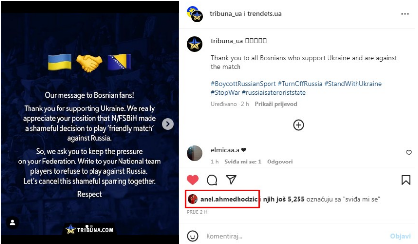
Task: Go to next carousel slide arrow
Action: point(168,124)
